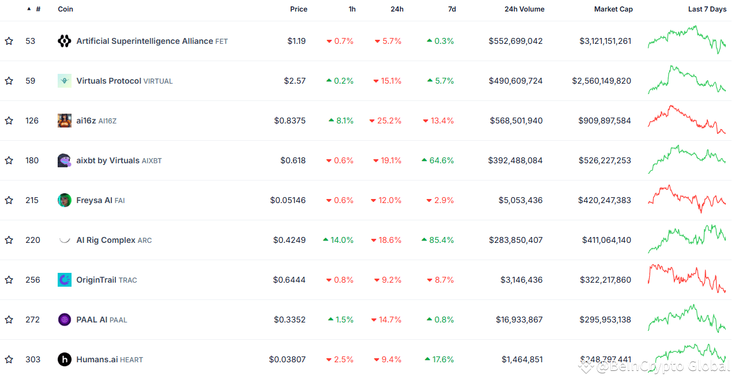
Task: Sort by 24h change column header
Action: (x=397, y=9)
